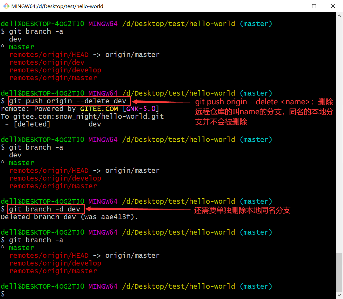This screenshot has height=299, width=343.
Task: Click the scrollbar down arrow
Action: pyautogui.click(x=339, y=295)
